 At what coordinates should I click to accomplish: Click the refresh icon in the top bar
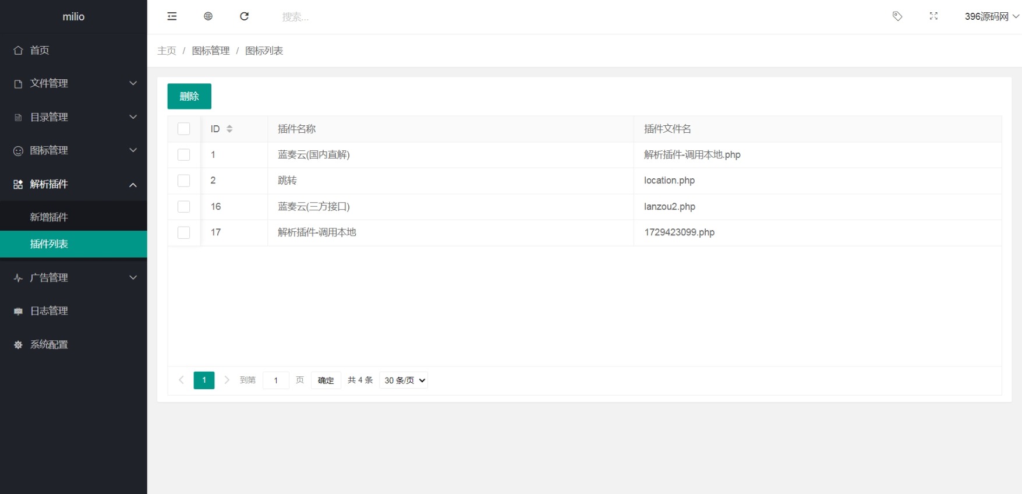245,16
